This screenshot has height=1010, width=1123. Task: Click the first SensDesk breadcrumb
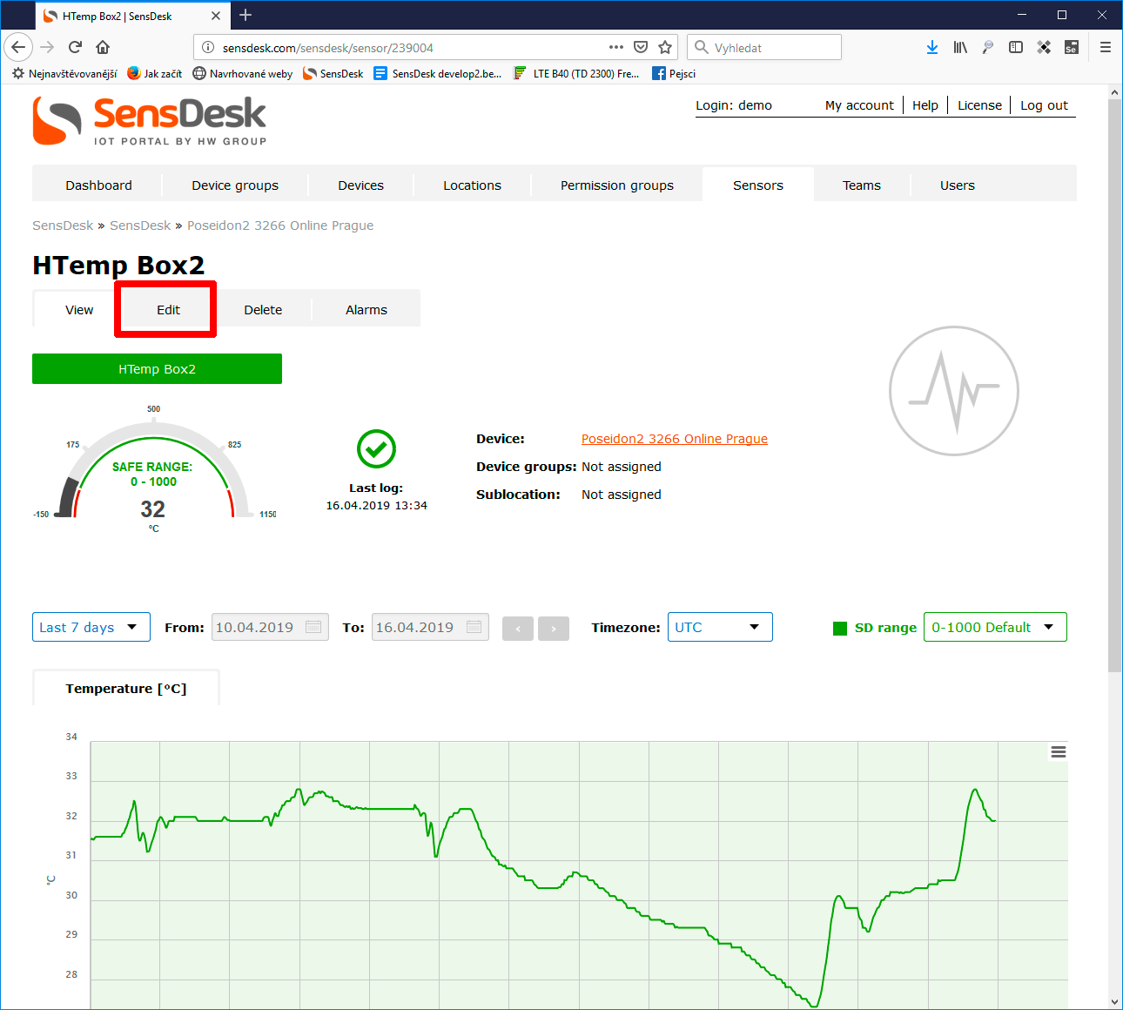tap(63, 226)
